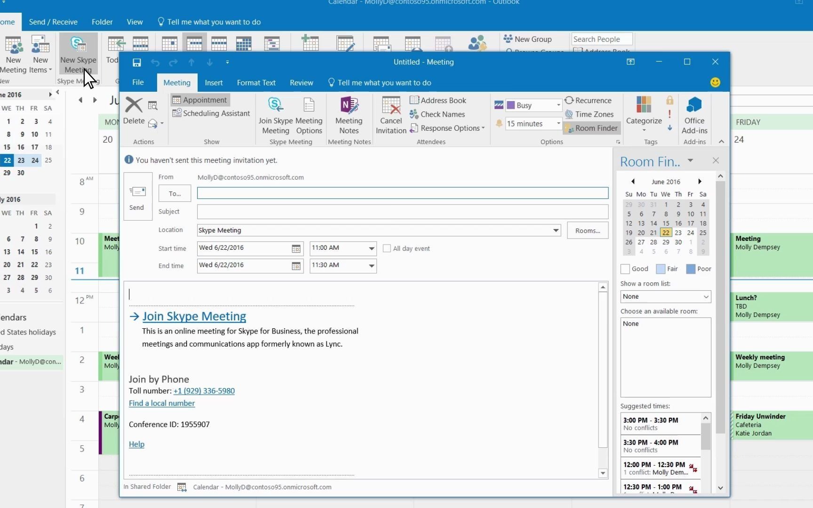Screen dimensions: 813x508
Task: Check the All day event box
Action: coord(387,248)
